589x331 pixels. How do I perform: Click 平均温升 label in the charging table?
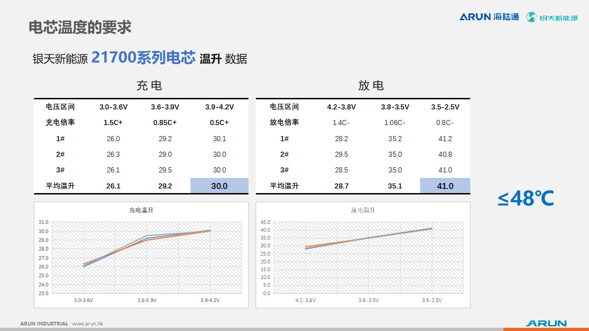pyautogui.click(x=60, y=186)
